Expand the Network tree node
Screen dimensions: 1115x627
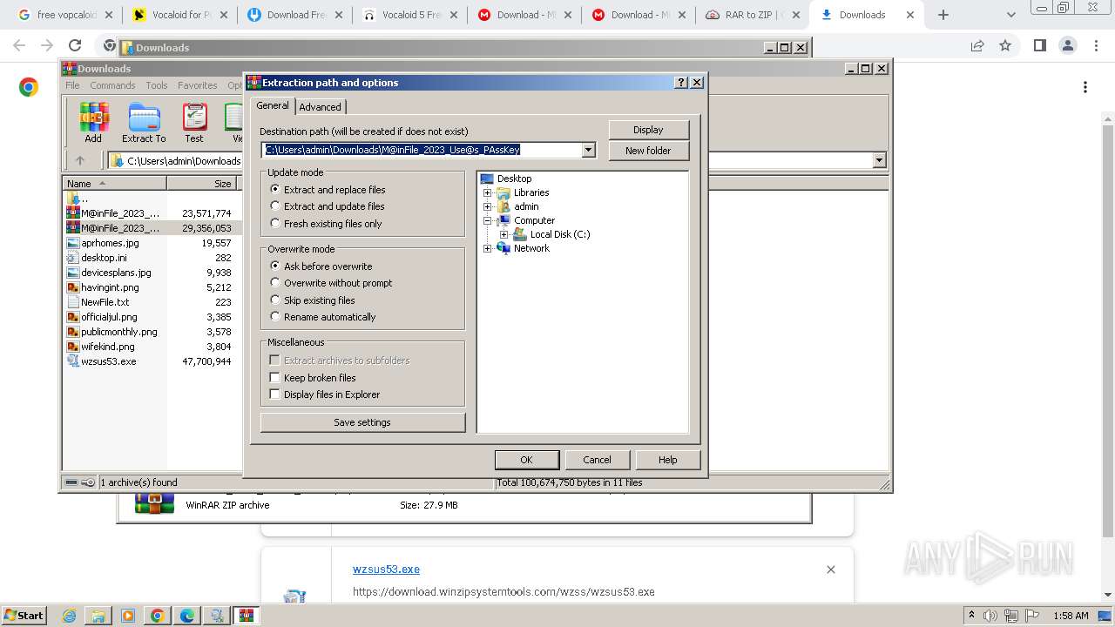488,248
